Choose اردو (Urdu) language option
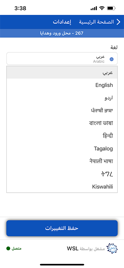This screenshot has width=124, height=268. [x=62, y=97]
